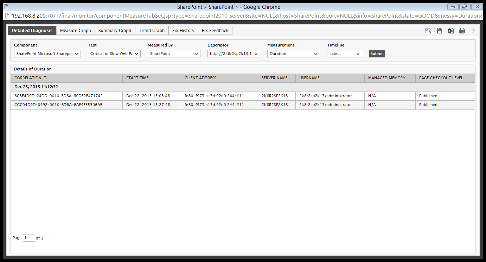Select correlation ID 6CBF4D9D-24DD-0010-BD6A-60DE2E471742
This screenshot has height=262, width=486.
58,96
